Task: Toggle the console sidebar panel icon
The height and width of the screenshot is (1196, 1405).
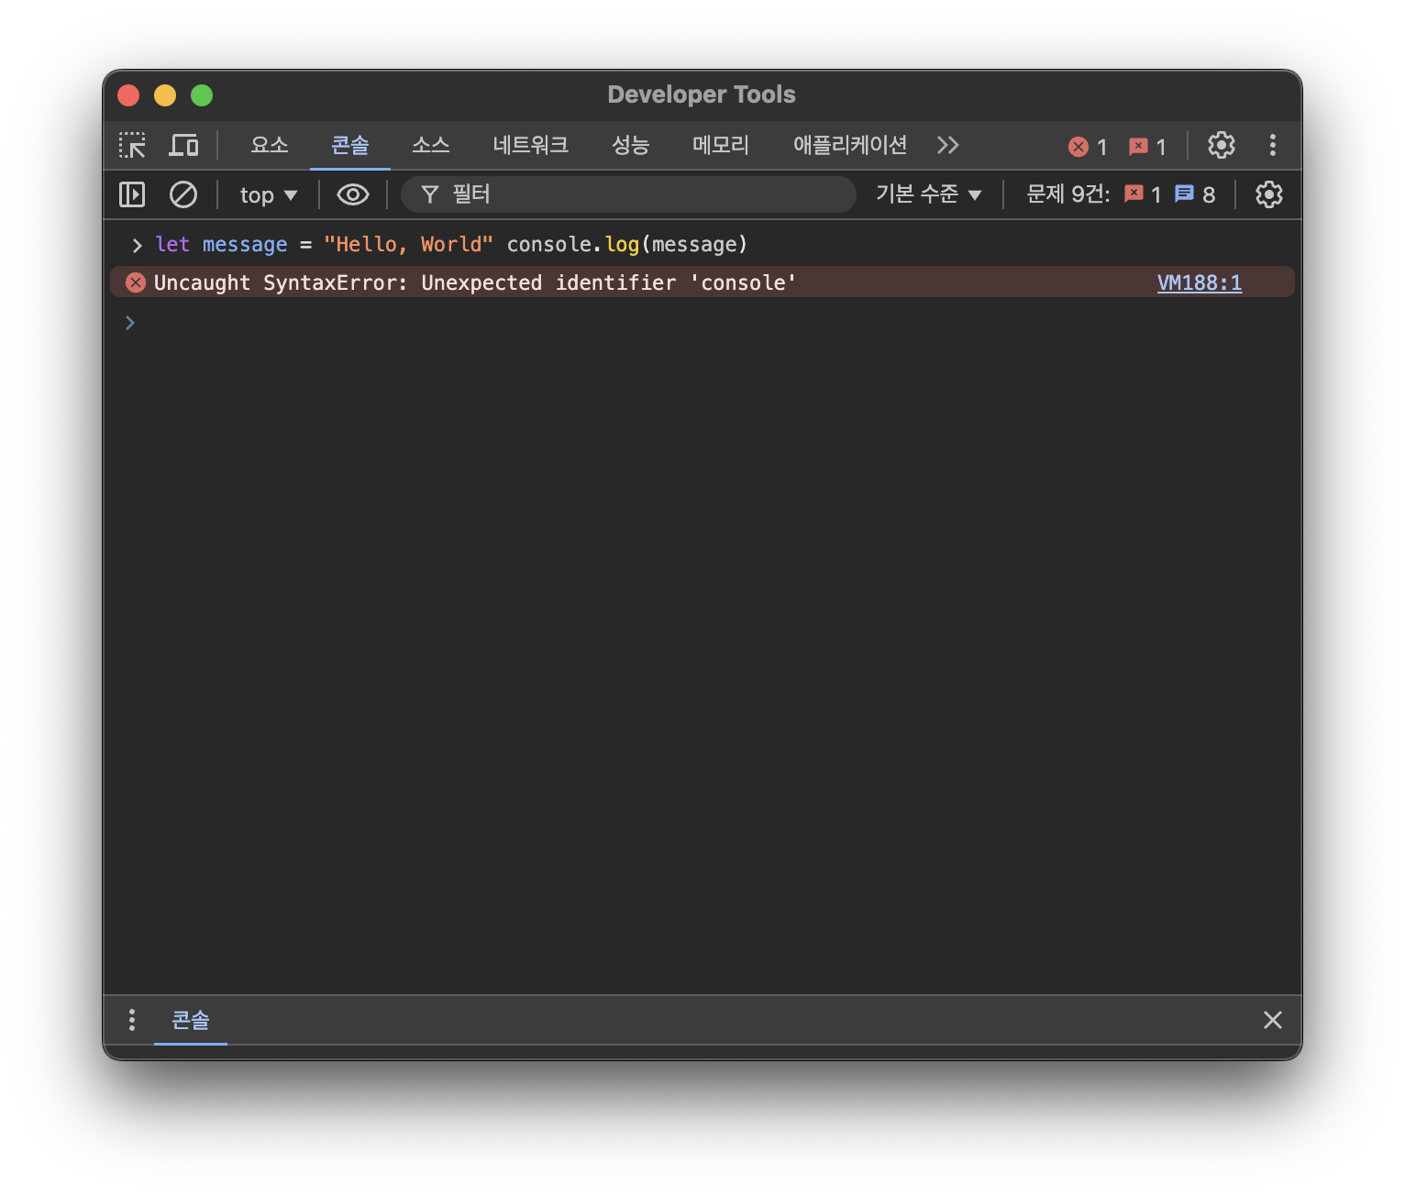Action: click(132, 194)
